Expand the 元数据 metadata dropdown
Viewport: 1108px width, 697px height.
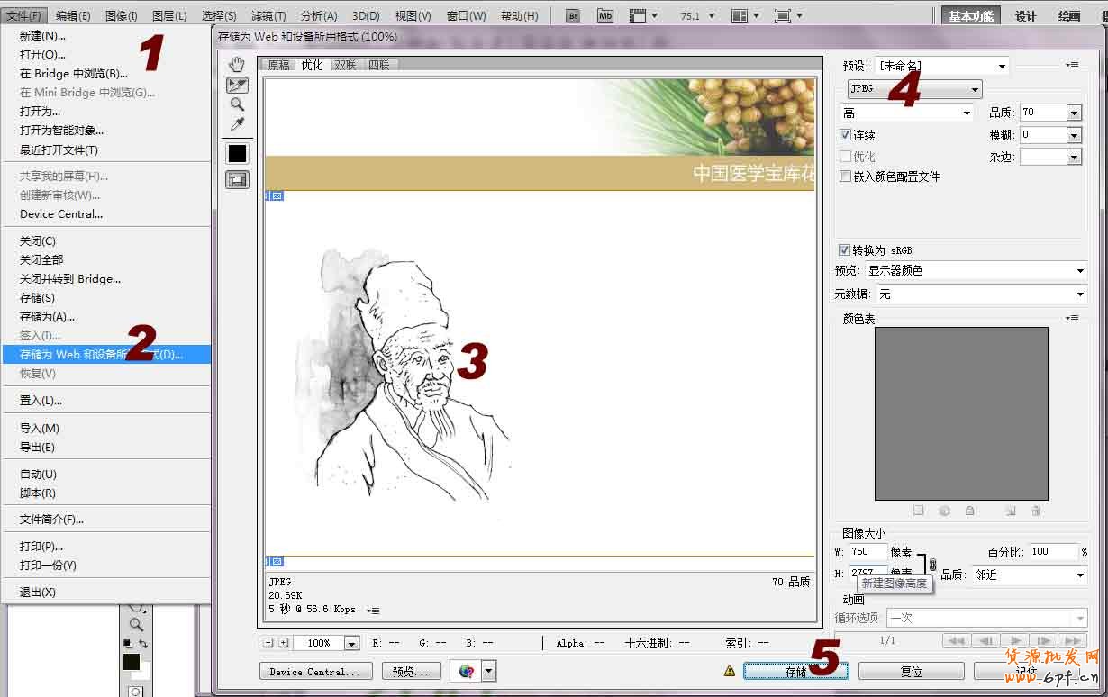click(981, 294)
